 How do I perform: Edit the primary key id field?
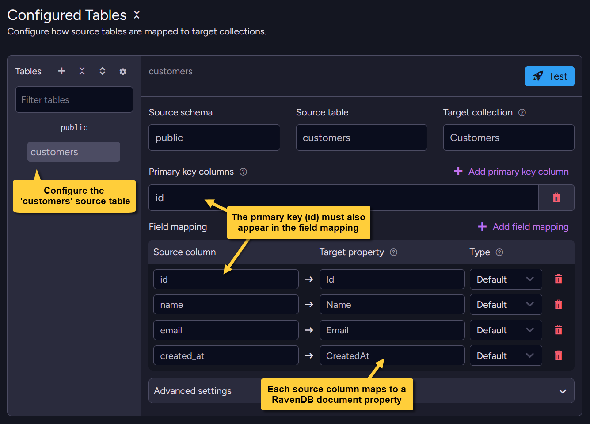pyautogui.click(x=343, y=198)
